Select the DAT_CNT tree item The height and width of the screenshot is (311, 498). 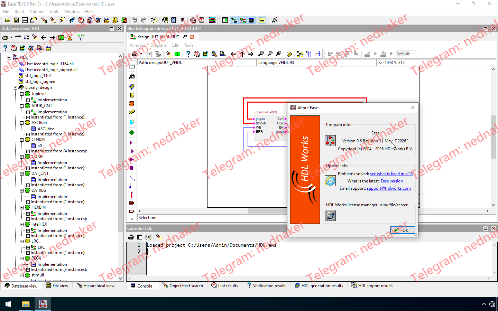tap(40, 173)
